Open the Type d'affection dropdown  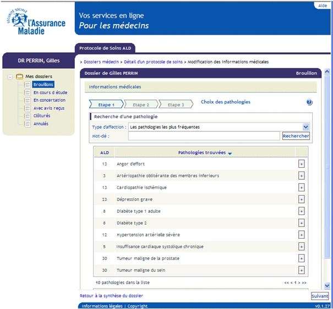tap(306, 127)
